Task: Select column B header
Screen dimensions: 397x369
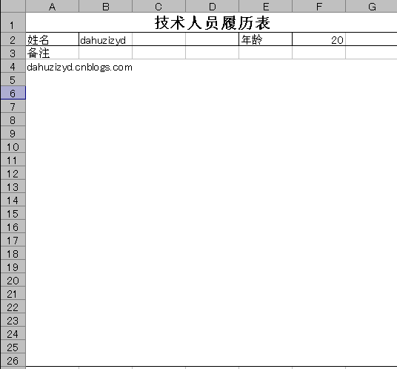Action: [x=106, y=6]
